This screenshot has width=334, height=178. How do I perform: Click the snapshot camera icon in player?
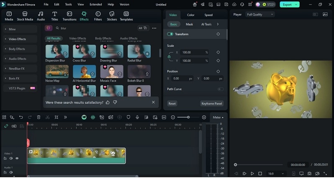[x=309, y=173]
